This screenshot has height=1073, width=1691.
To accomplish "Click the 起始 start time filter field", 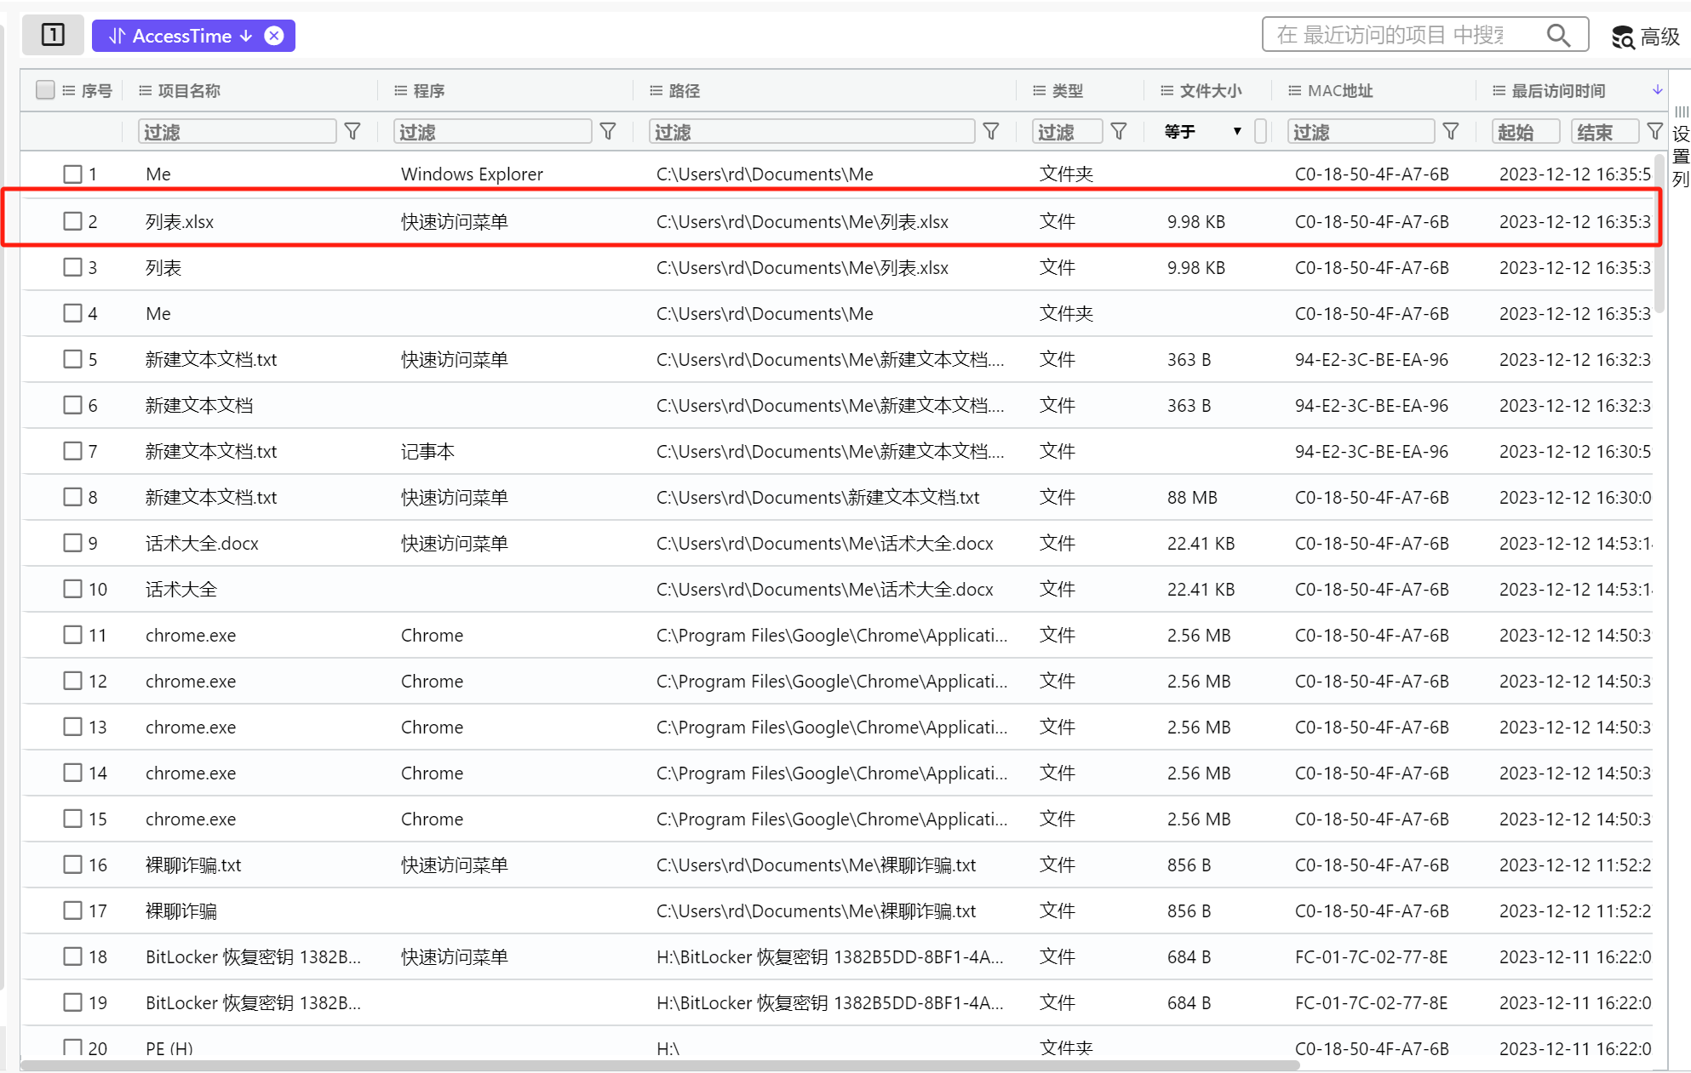I will click(1525, 131).
